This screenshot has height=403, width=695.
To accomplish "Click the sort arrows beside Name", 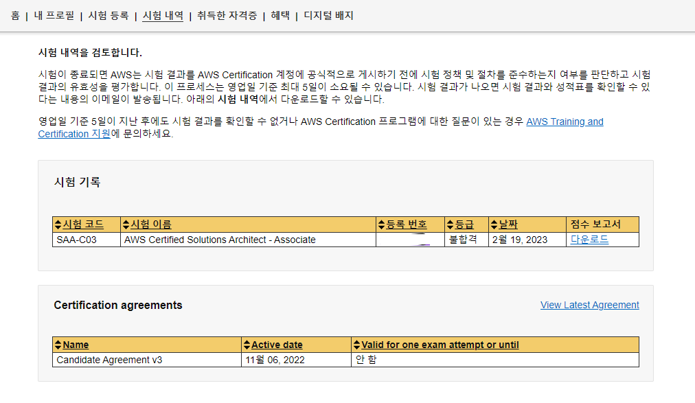I will pyautogui.click(x=58, y=345).
